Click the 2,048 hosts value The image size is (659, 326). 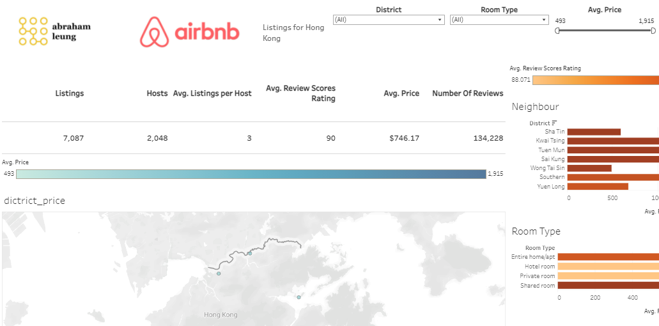coord(157,138)
